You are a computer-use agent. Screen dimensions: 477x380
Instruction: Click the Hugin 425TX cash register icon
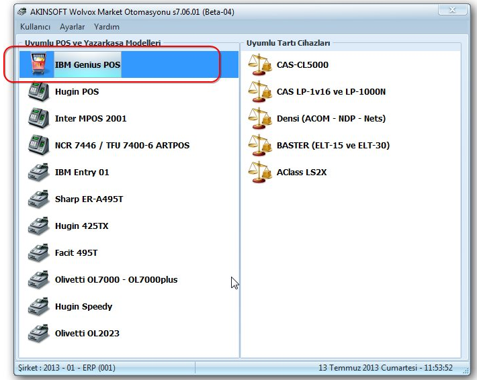coord(39,226)
